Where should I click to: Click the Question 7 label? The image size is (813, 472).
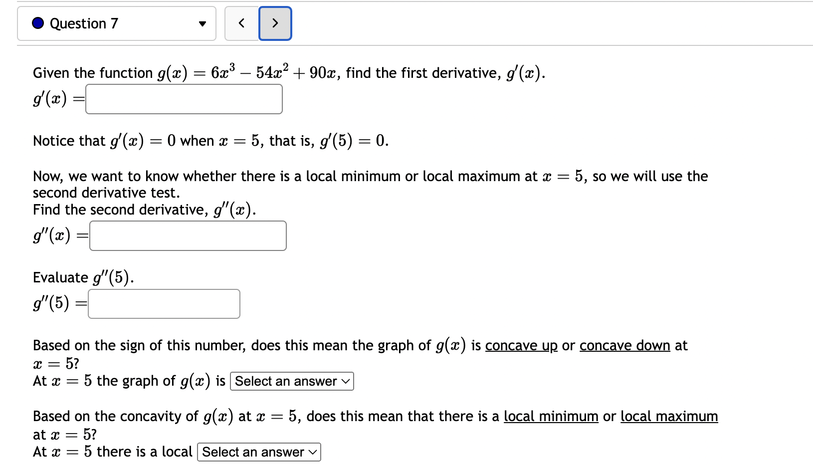click(x=84, y=23)
